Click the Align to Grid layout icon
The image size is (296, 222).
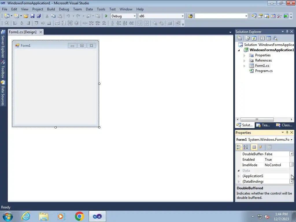7,23
